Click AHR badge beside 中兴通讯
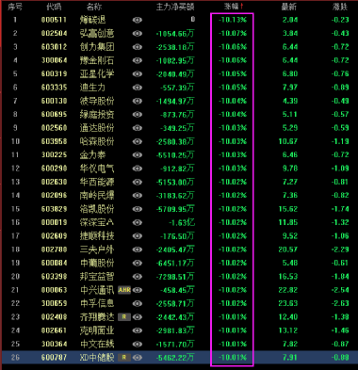358x370 pixels. (x=124, y=290)
